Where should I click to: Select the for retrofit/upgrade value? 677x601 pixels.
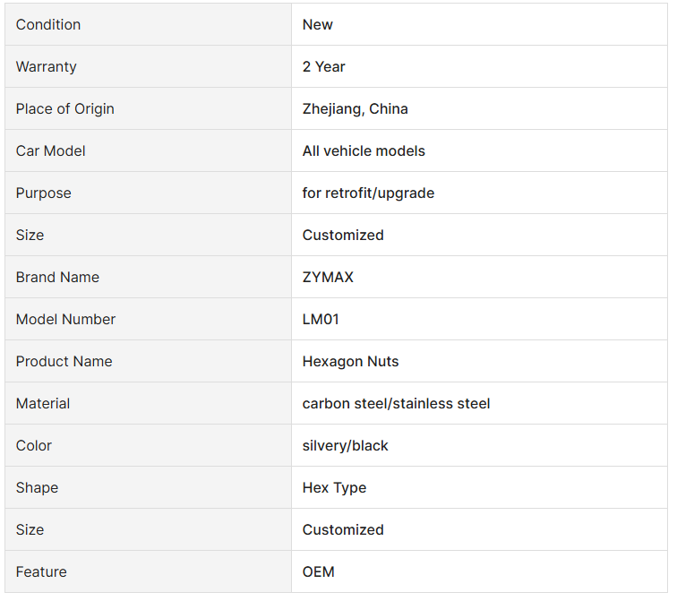[368, 193]
